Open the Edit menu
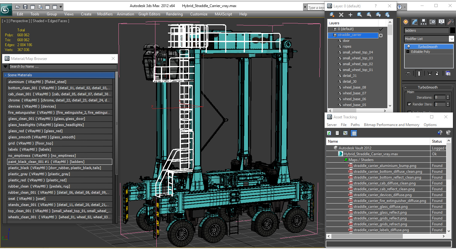The height and width of the screenshot is (249, 456). click(20, 14)
